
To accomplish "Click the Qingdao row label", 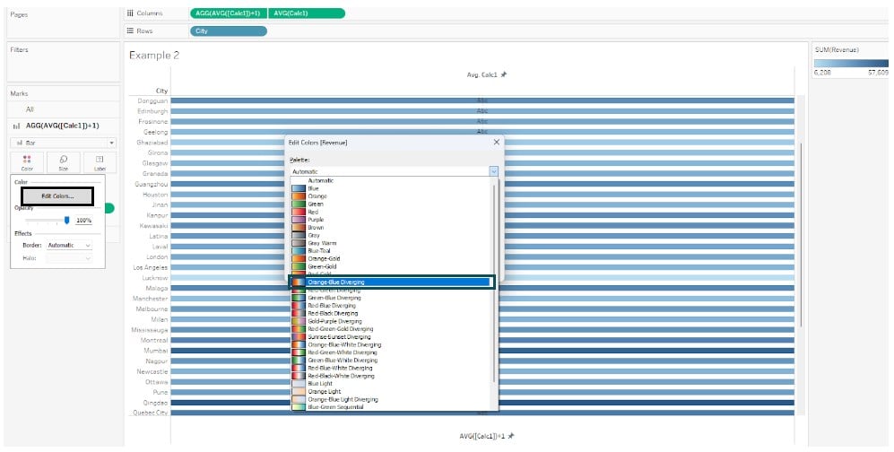I will (154, 403).
